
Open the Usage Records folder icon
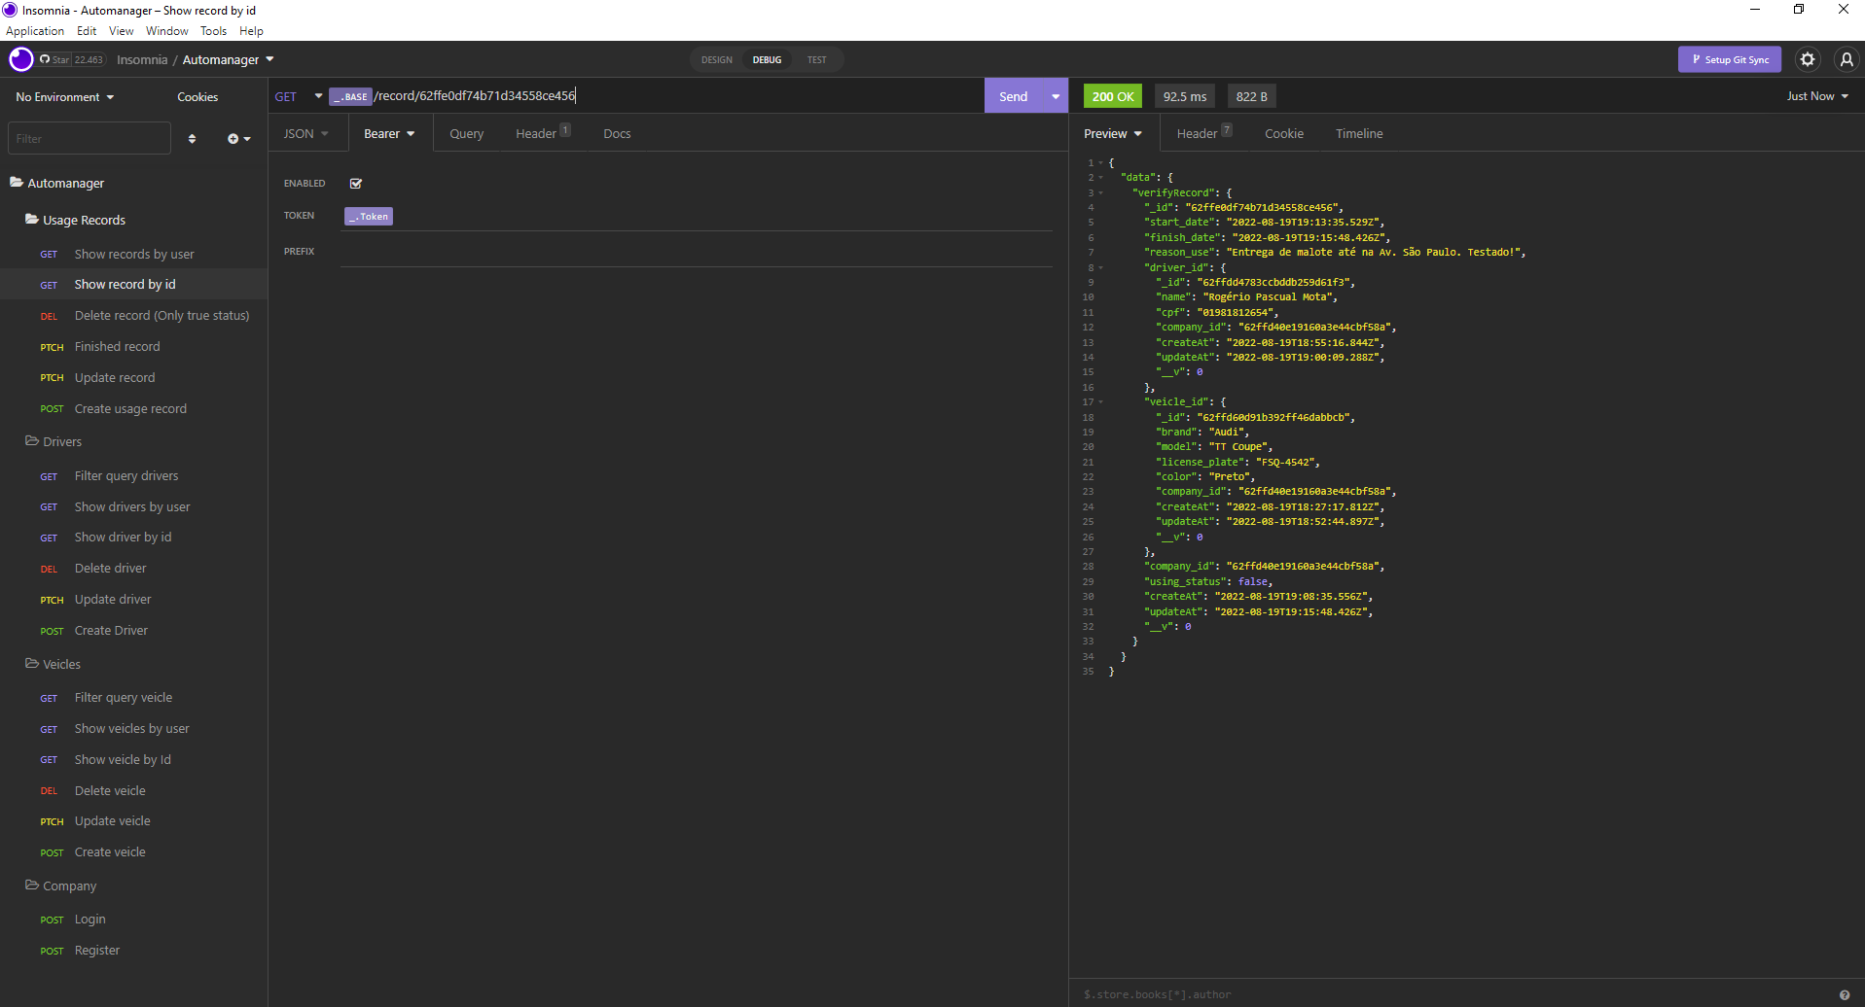pos(30,220)
